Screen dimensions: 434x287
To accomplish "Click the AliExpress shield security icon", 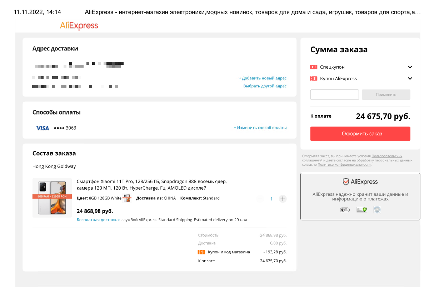I will [x=346, y=182].
